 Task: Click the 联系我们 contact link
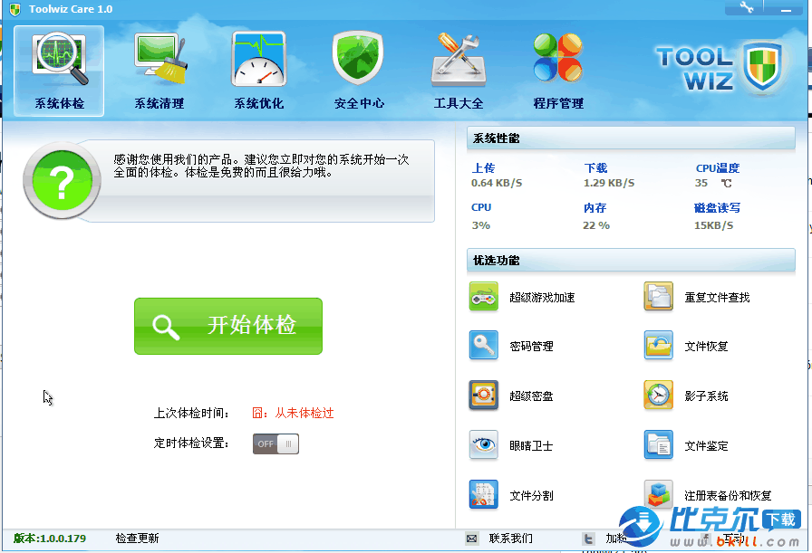(x=510, y=539)
